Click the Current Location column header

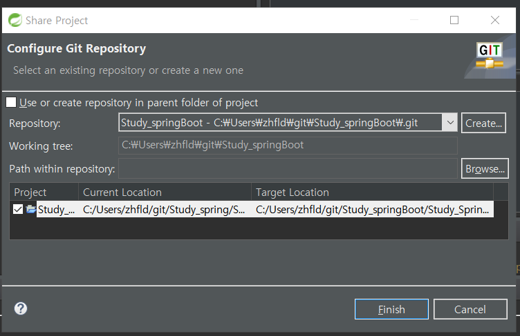(x=165, y=192)
